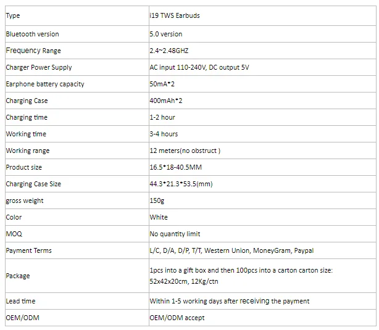Select the "Charging time" row label
The image size is (379, 330).
coord(27,117)
